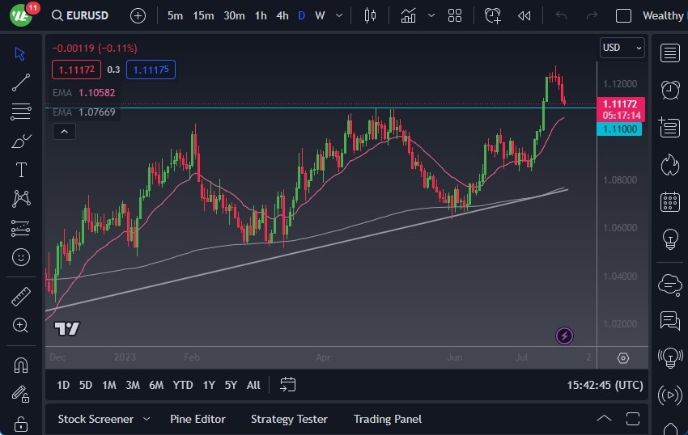Viewport: 688px width, 435px height.
Task: Open the USD currency dropdown
Action: [x=622, y=48]
